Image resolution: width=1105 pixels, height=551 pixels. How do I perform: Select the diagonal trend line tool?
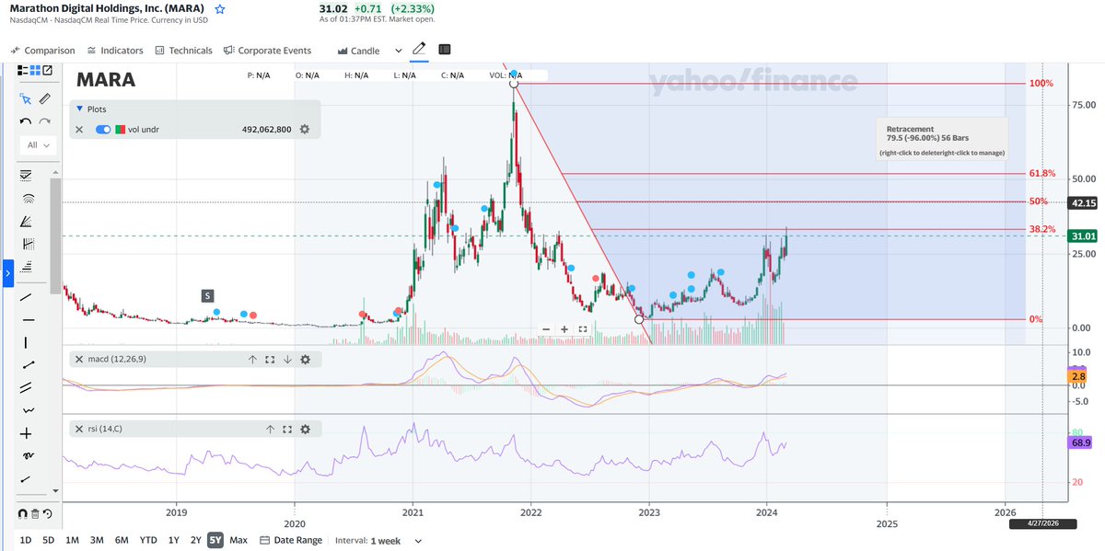coord(26,296)
